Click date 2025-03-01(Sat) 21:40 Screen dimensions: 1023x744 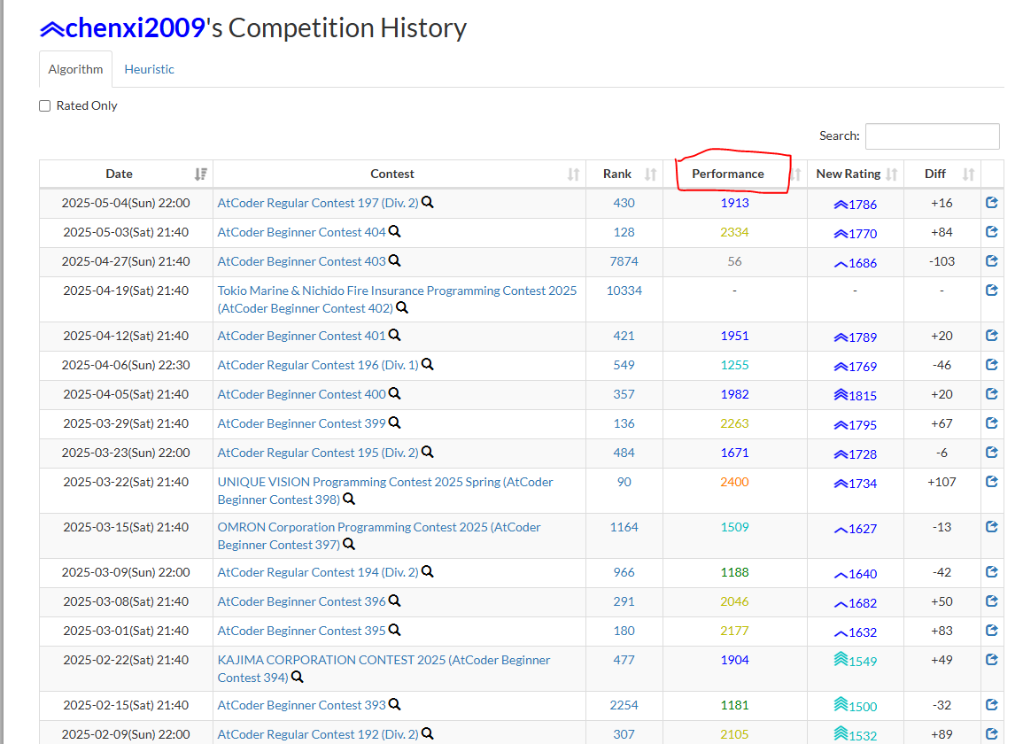pos(126,631)
